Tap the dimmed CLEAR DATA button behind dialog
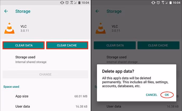 (x=115, y=45)
